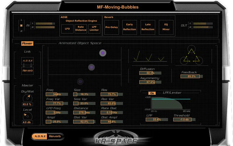Screen dimensions: 233x146
Task: Click the diffusion reflection graph
Action: tap(150, 57)
